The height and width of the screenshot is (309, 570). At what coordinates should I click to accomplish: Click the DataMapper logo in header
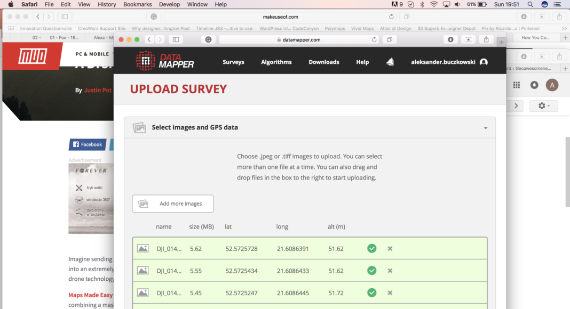[164, 61]
